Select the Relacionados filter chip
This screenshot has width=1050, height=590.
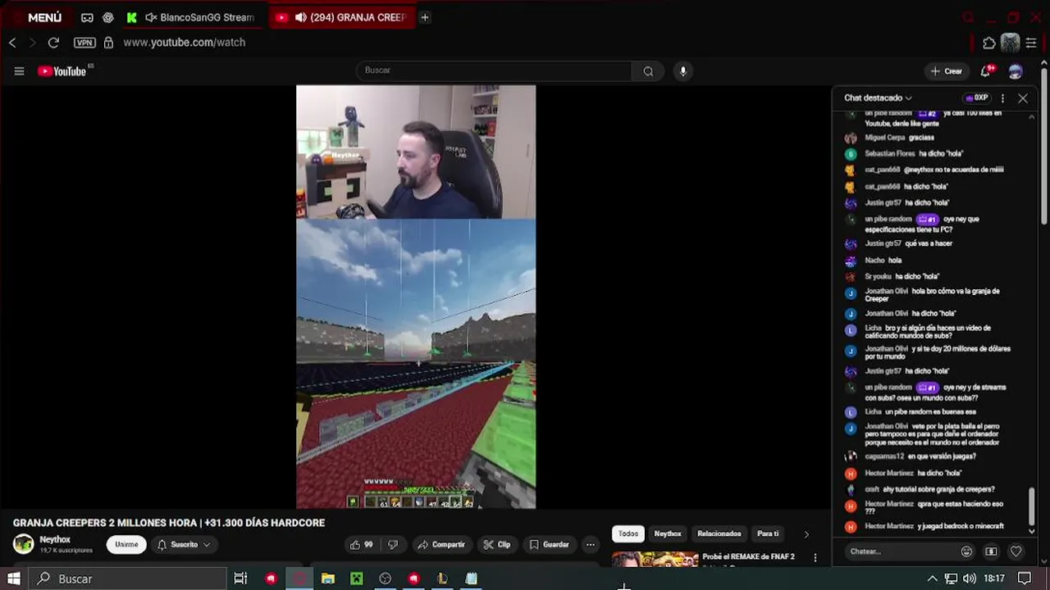click(719, 533)
